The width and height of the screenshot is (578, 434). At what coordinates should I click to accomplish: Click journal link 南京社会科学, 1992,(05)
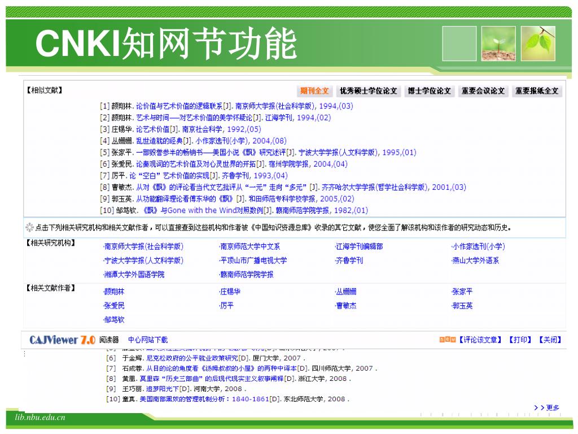pos(221,129)
